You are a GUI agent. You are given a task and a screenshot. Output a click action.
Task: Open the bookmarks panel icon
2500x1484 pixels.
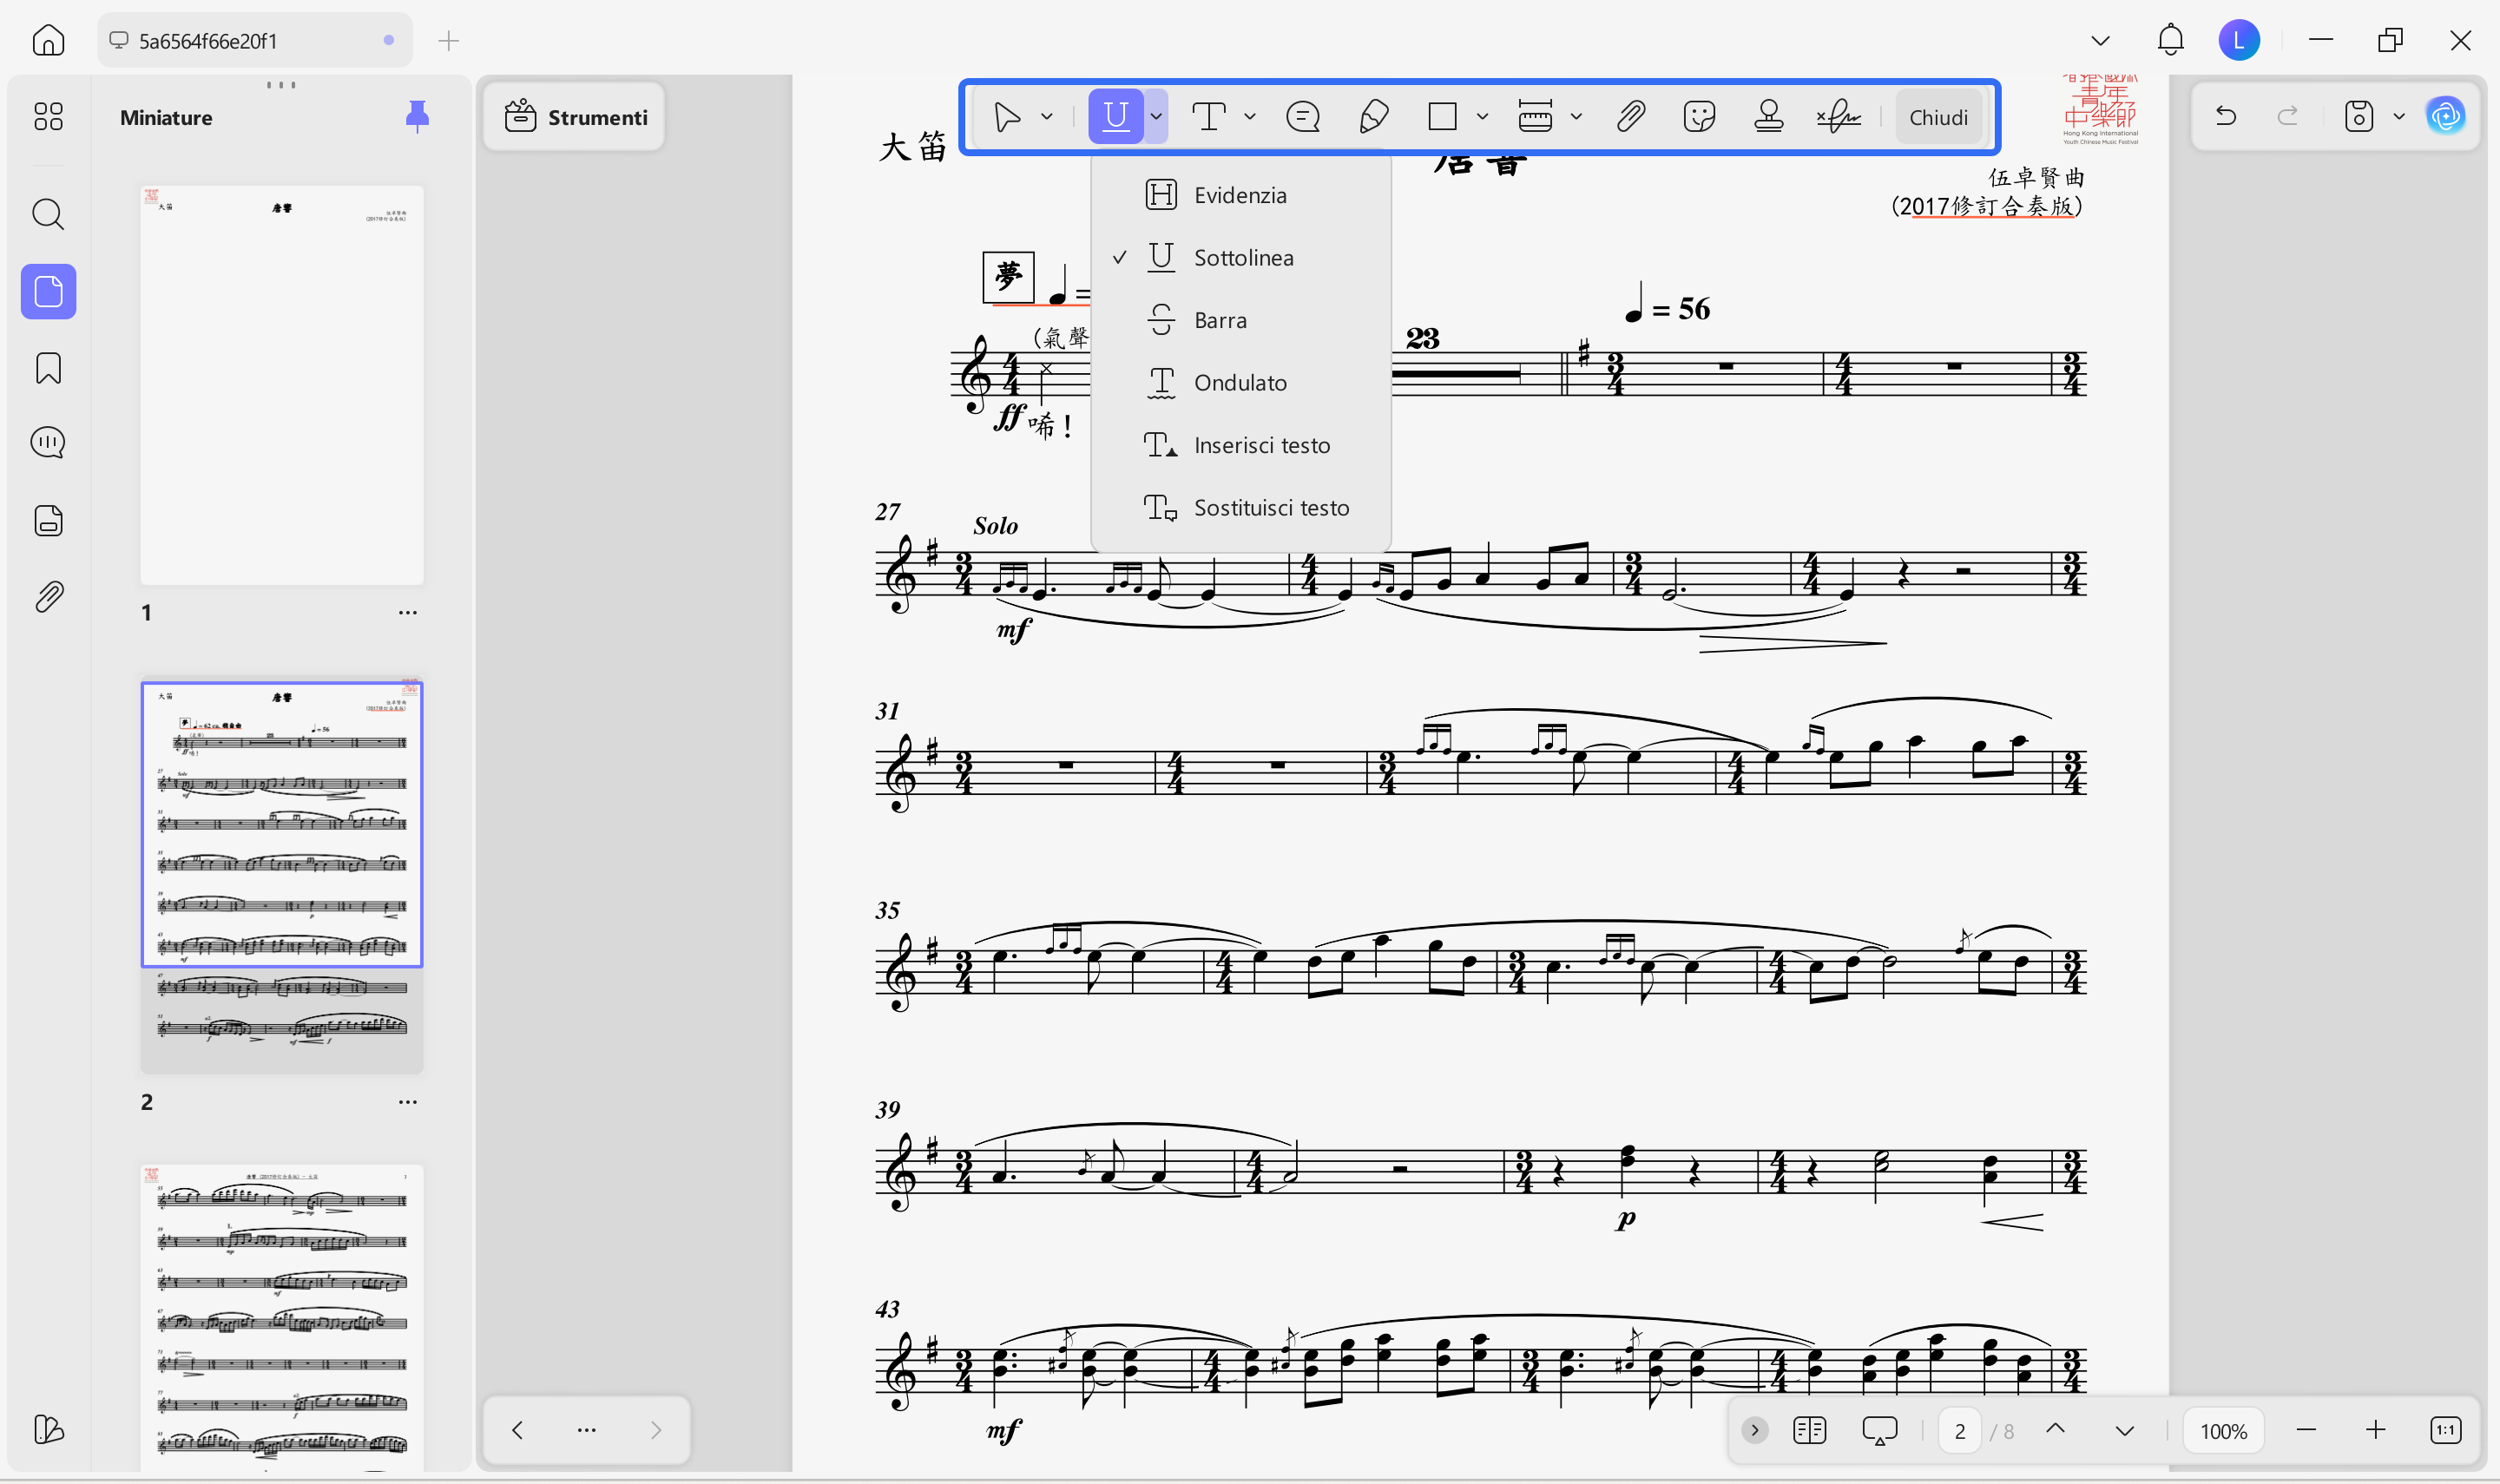48,368
